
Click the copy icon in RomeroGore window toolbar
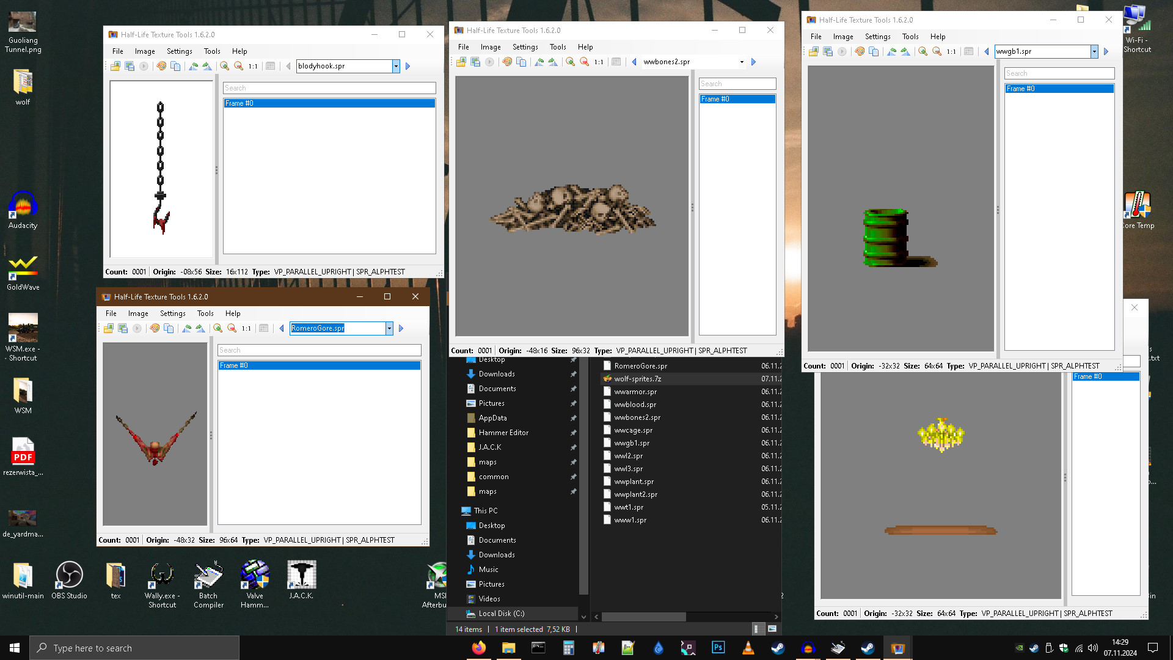[x=169, y=328]
